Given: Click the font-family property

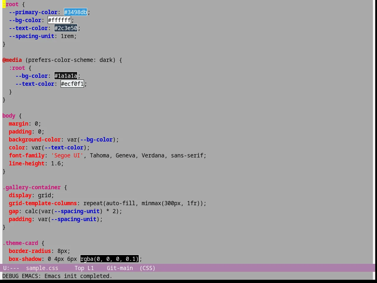Looking at the screenshot, I should (27, 155).
